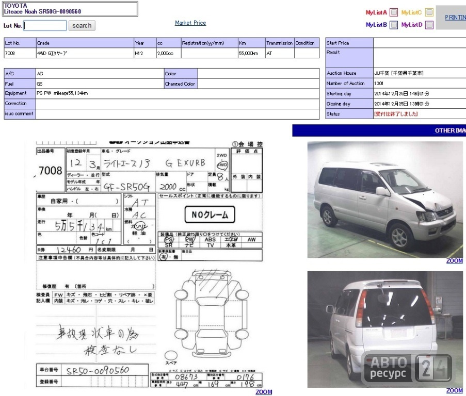Click the Lot No. input field

pyautogui.click(x=45, y=26)
